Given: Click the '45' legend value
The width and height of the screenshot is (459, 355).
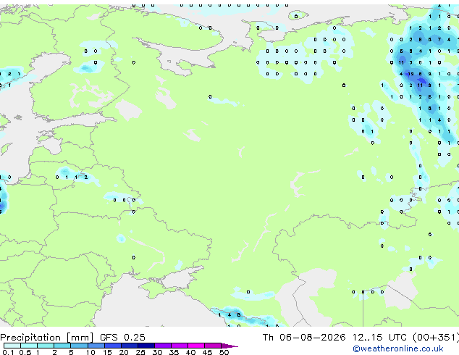Looking at the screenshot, I should (207, 352).
